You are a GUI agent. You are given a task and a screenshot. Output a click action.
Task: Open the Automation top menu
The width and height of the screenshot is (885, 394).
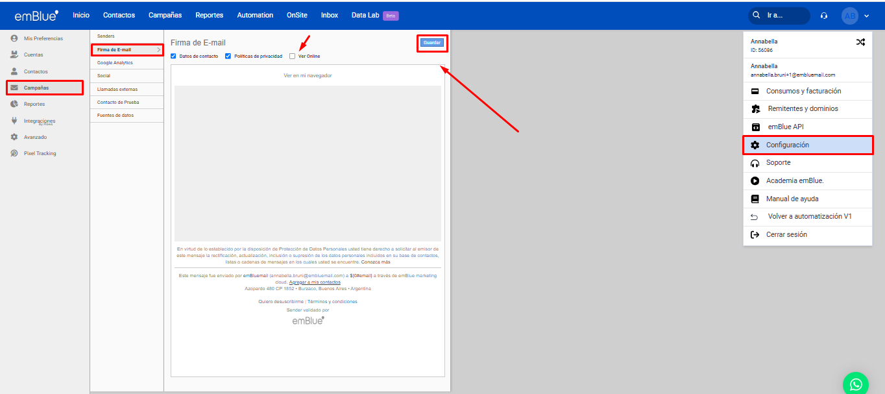click(x=255, y=15)
